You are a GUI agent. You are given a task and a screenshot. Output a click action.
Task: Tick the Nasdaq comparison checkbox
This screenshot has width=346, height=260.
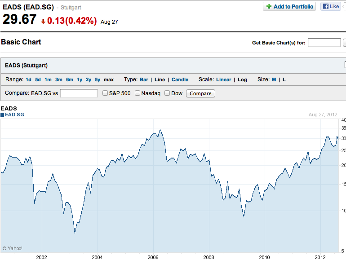pyautogui.click(x=137, y=93)
